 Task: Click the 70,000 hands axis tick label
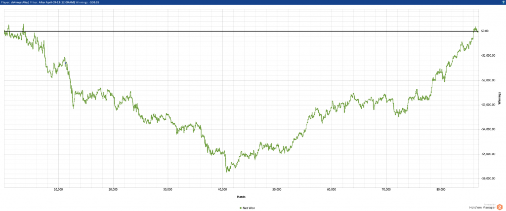(386, 190)
